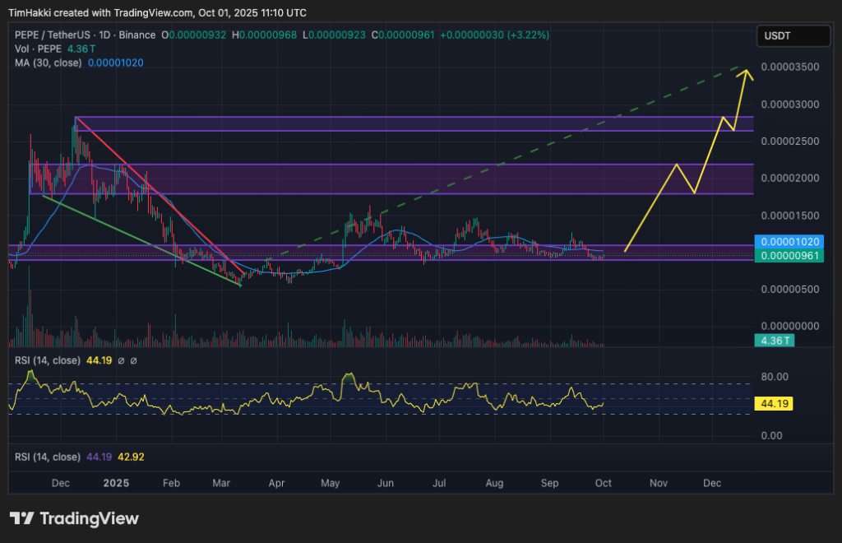The height and width of the screenshot is (543, 842).
Task: Select the Vol · PEPE indicator legend
Action: pyautogui.click(x=32, y=49)
